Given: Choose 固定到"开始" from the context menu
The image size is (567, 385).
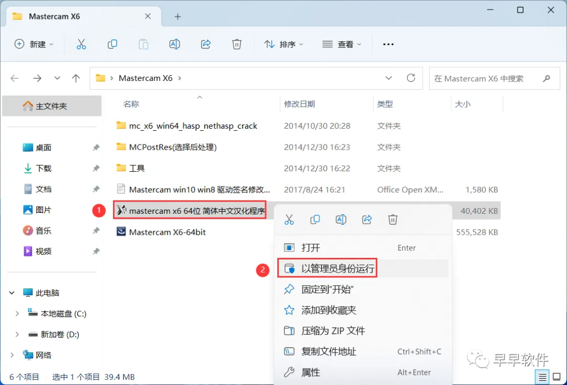Looking at the screenshot, I should click(363, 289).
